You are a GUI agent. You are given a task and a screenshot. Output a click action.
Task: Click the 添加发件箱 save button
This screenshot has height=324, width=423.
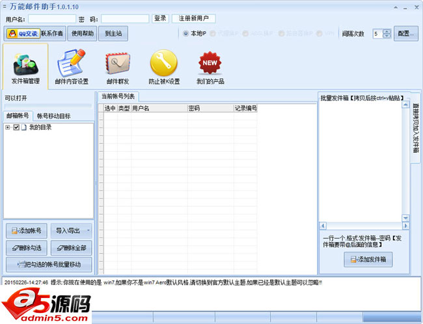pos(368,260)
